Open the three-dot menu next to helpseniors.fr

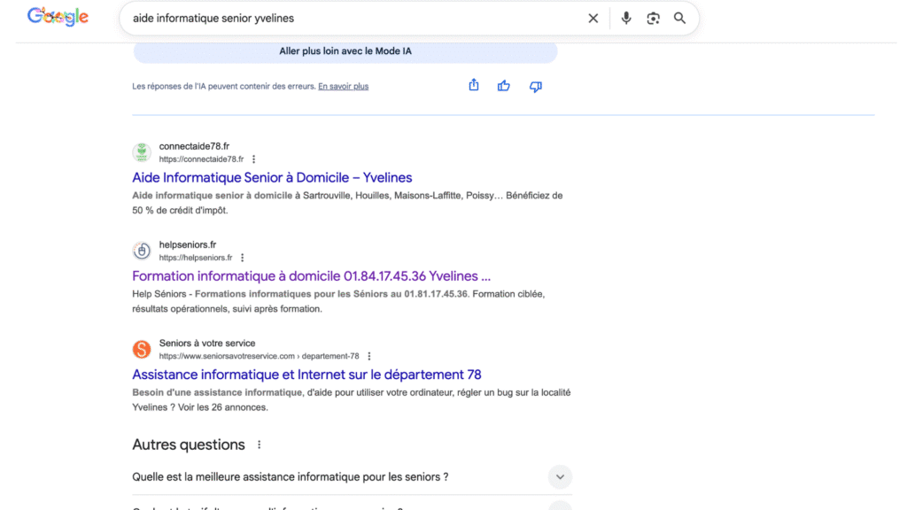242,258
